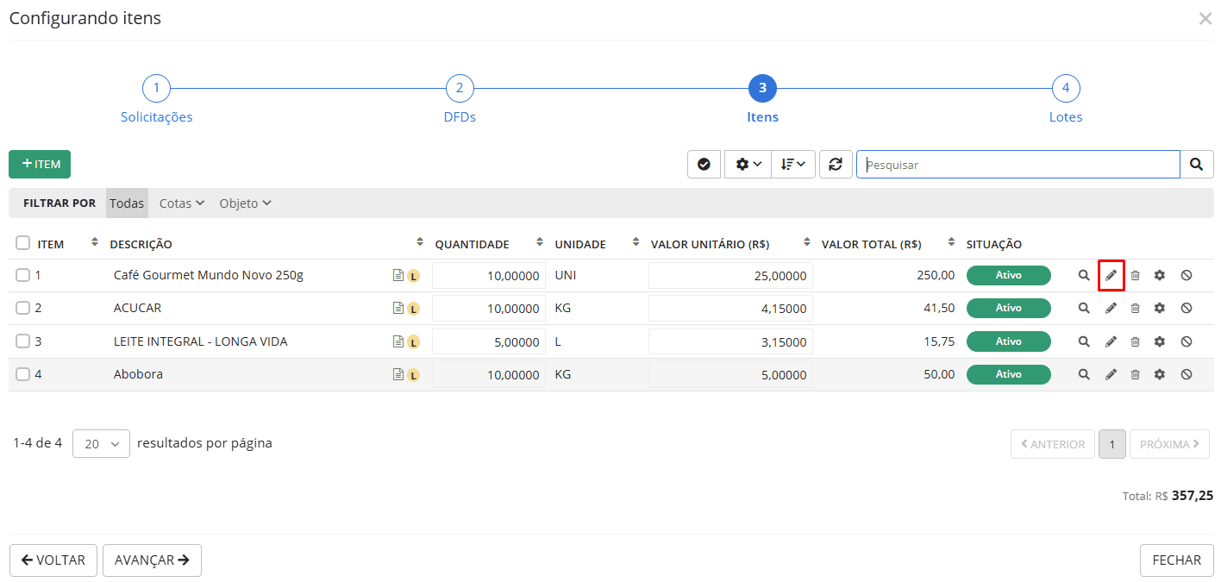This screenshot has width=1221, height=582.
Task: Toggle the select-all checkbox in header
Action: [23, 243]
